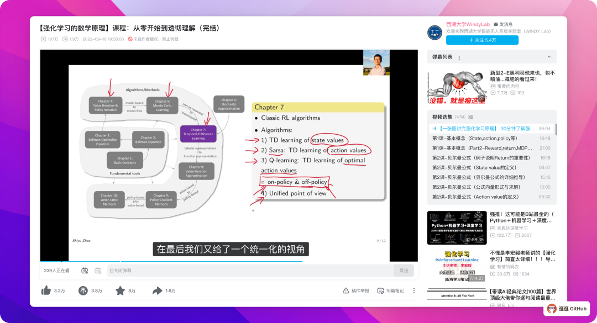Viewport: 597px width, 323px height.
Task: Click the 发消息 link
Action: click(506, 24)
